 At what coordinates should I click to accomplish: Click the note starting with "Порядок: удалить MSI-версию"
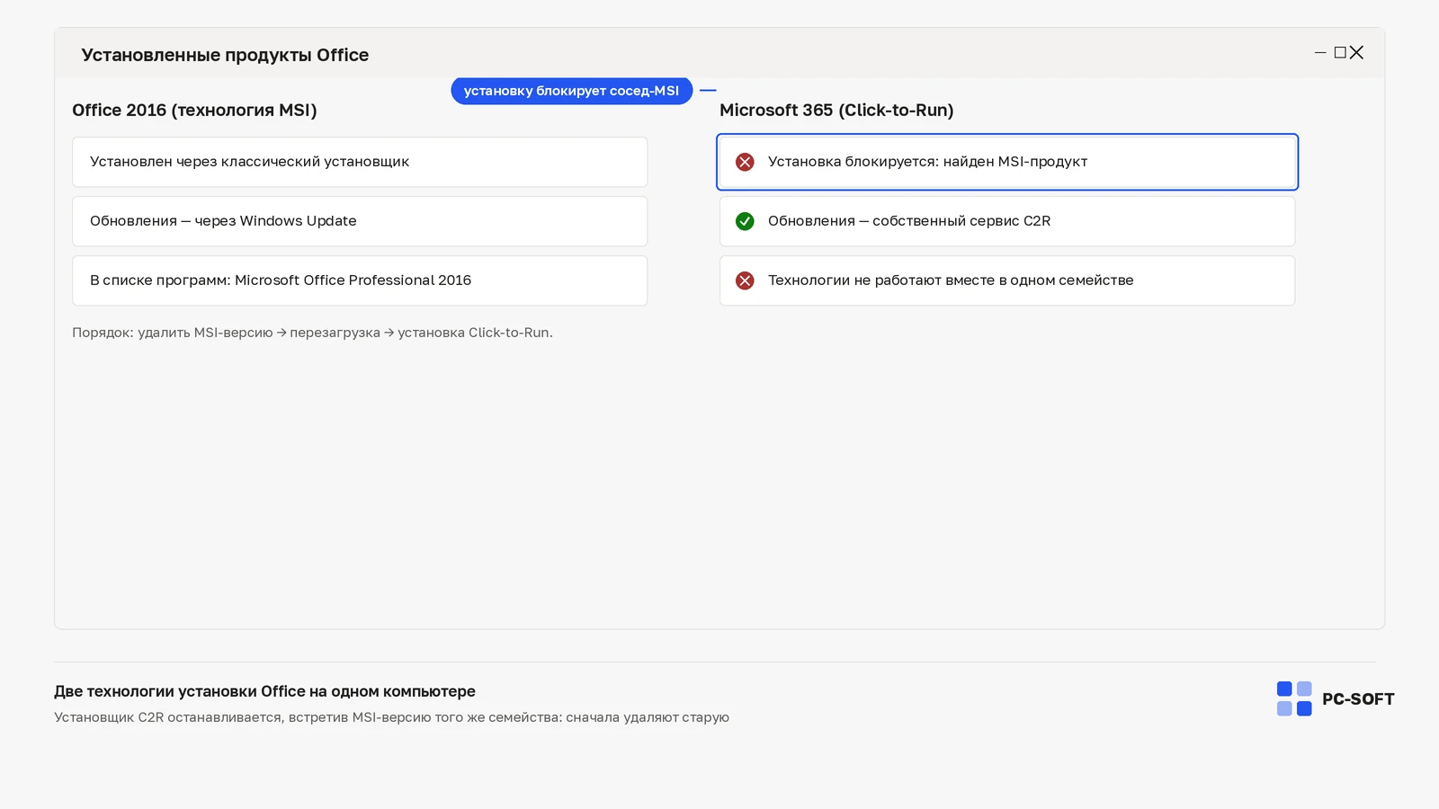[x=312, y=333]
